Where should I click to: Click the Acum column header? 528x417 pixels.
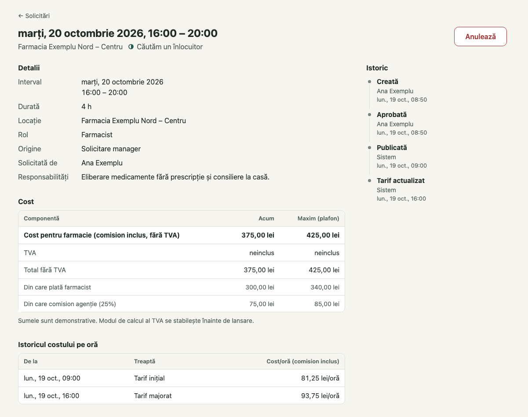266,219
